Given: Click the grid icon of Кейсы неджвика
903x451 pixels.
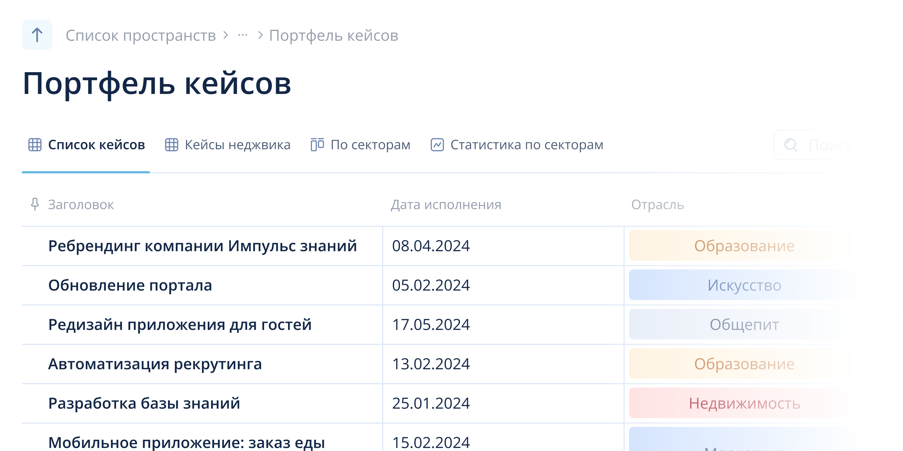Looking at the screenshot, I should (x=172, y=145).
